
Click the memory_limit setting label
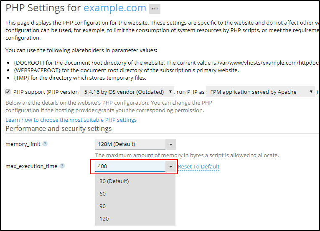[23, 144]
